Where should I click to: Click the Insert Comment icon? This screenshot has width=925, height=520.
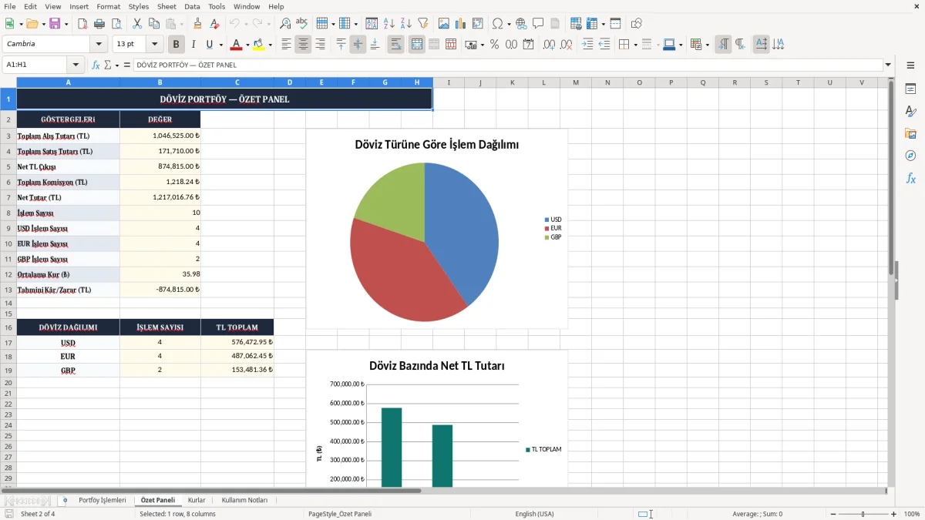[538, 24]
